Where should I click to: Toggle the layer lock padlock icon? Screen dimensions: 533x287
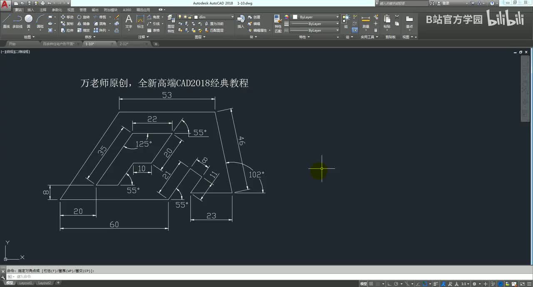[190, 17]
